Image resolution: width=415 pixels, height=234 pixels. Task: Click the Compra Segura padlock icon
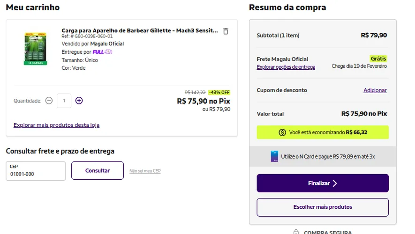point(296,232)
